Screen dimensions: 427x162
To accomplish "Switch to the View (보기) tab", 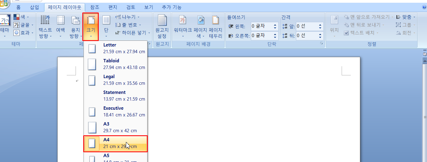I will tap(149, 7).
